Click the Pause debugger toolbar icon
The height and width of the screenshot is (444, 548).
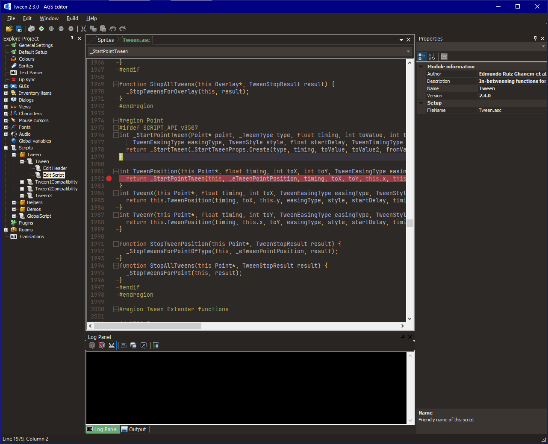51,29
